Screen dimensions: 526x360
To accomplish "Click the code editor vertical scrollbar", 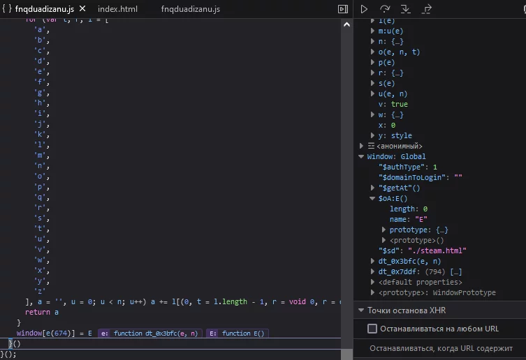I will (347, 209).
